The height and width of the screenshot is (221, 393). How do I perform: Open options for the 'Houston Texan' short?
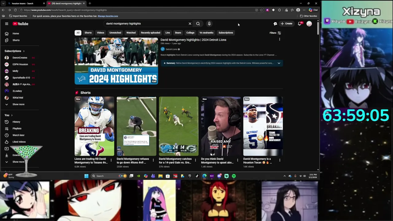tap(280, 160)
